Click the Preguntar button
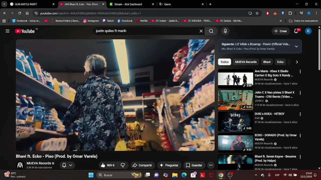 coord(169,165)
